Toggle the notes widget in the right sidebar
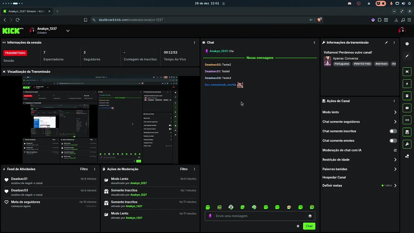This screenshot has width=414, height=233. [x=407, y=96]
